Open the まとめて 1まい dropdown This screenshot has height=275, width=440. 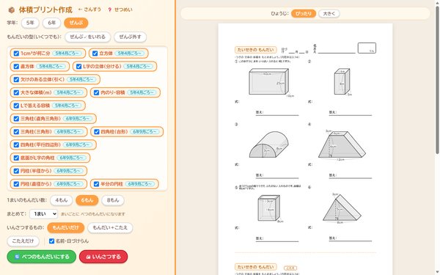pos(43,214)
